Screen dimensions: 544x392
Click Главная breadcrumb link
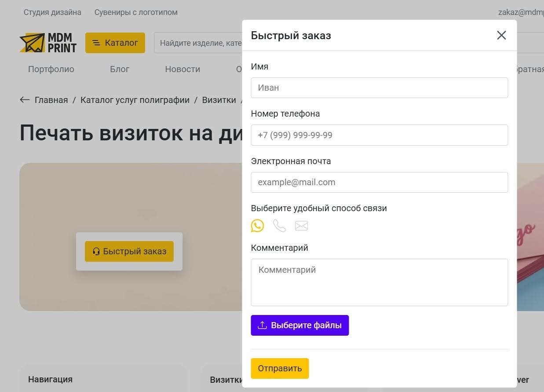click(x=51, y=100)
